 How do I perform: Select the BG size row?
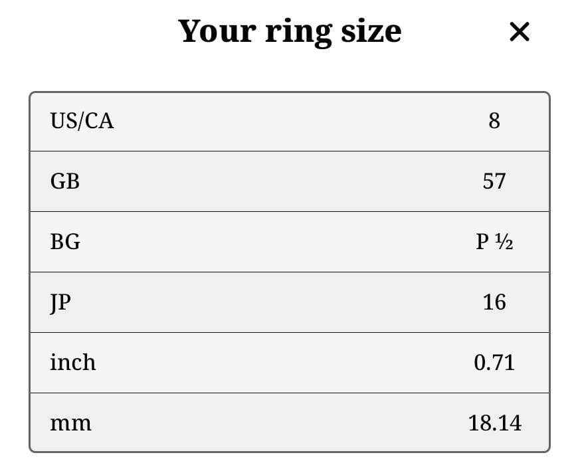click(x=289, y=241)
